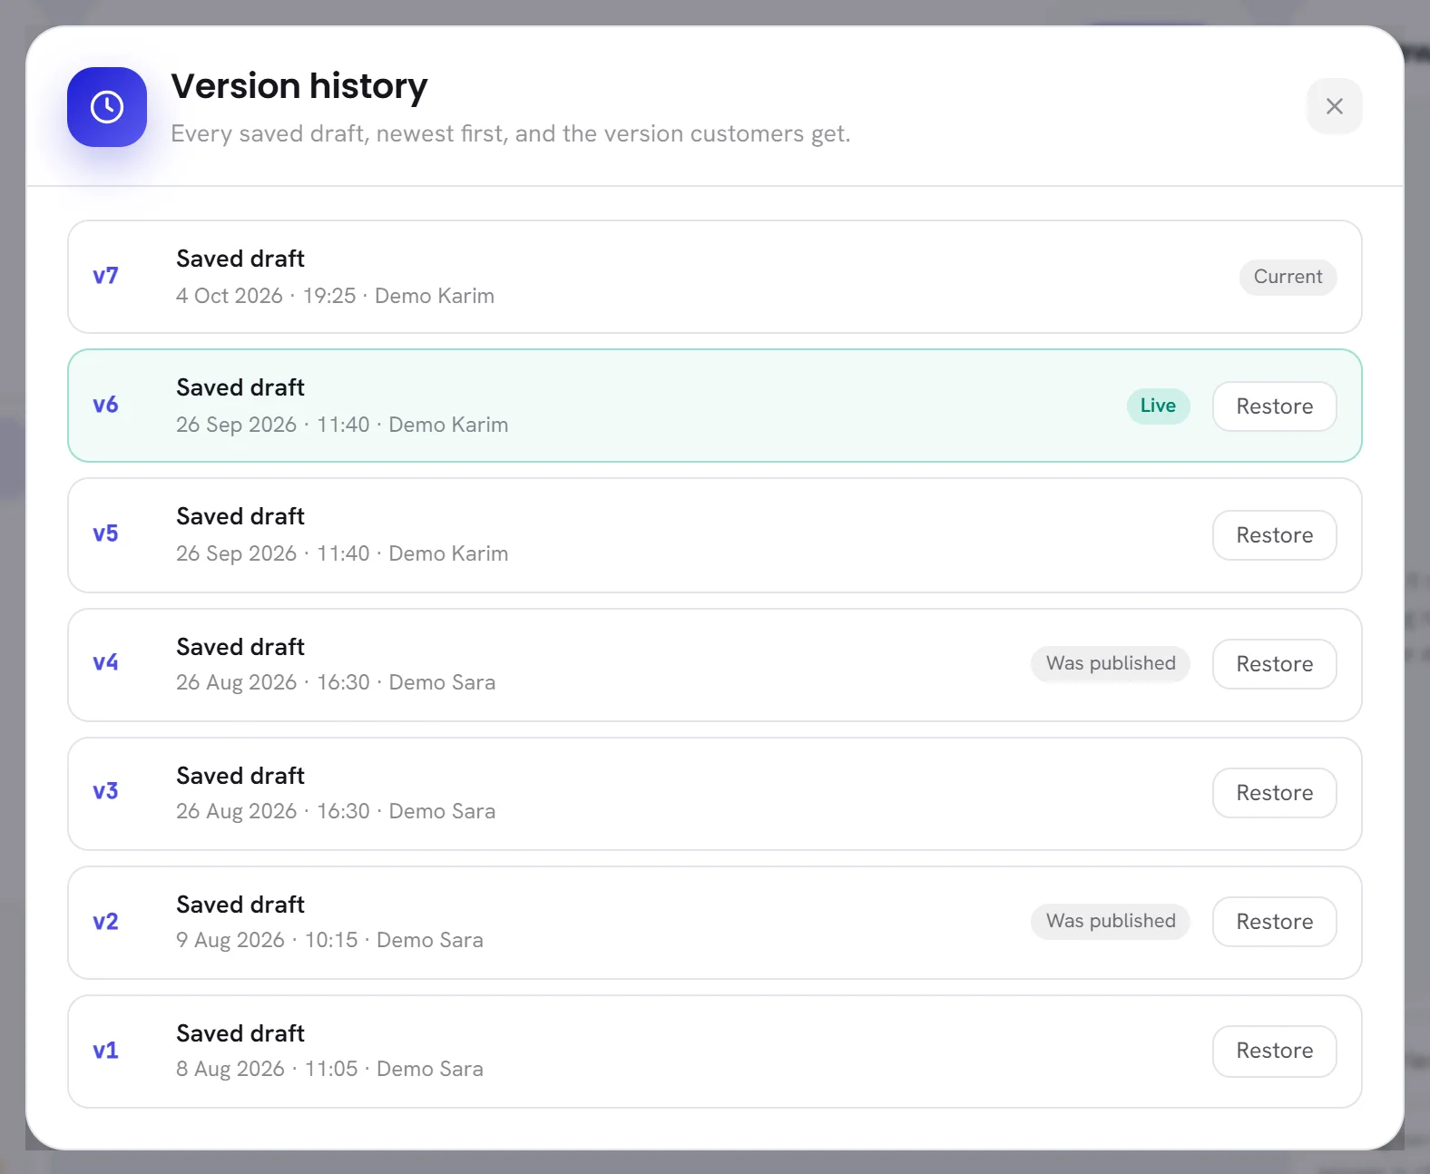This screenshot has height=1174, width=1430.
Task: Click 'Saved draft' title in the v6 row
Action: [240, 387]
